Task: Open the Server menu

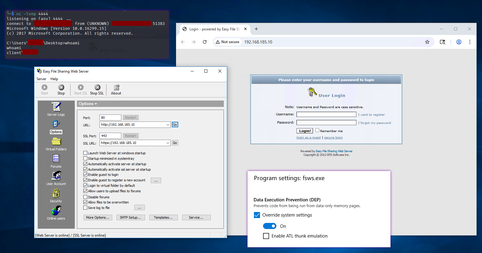Action: click(x=41, y=79)
